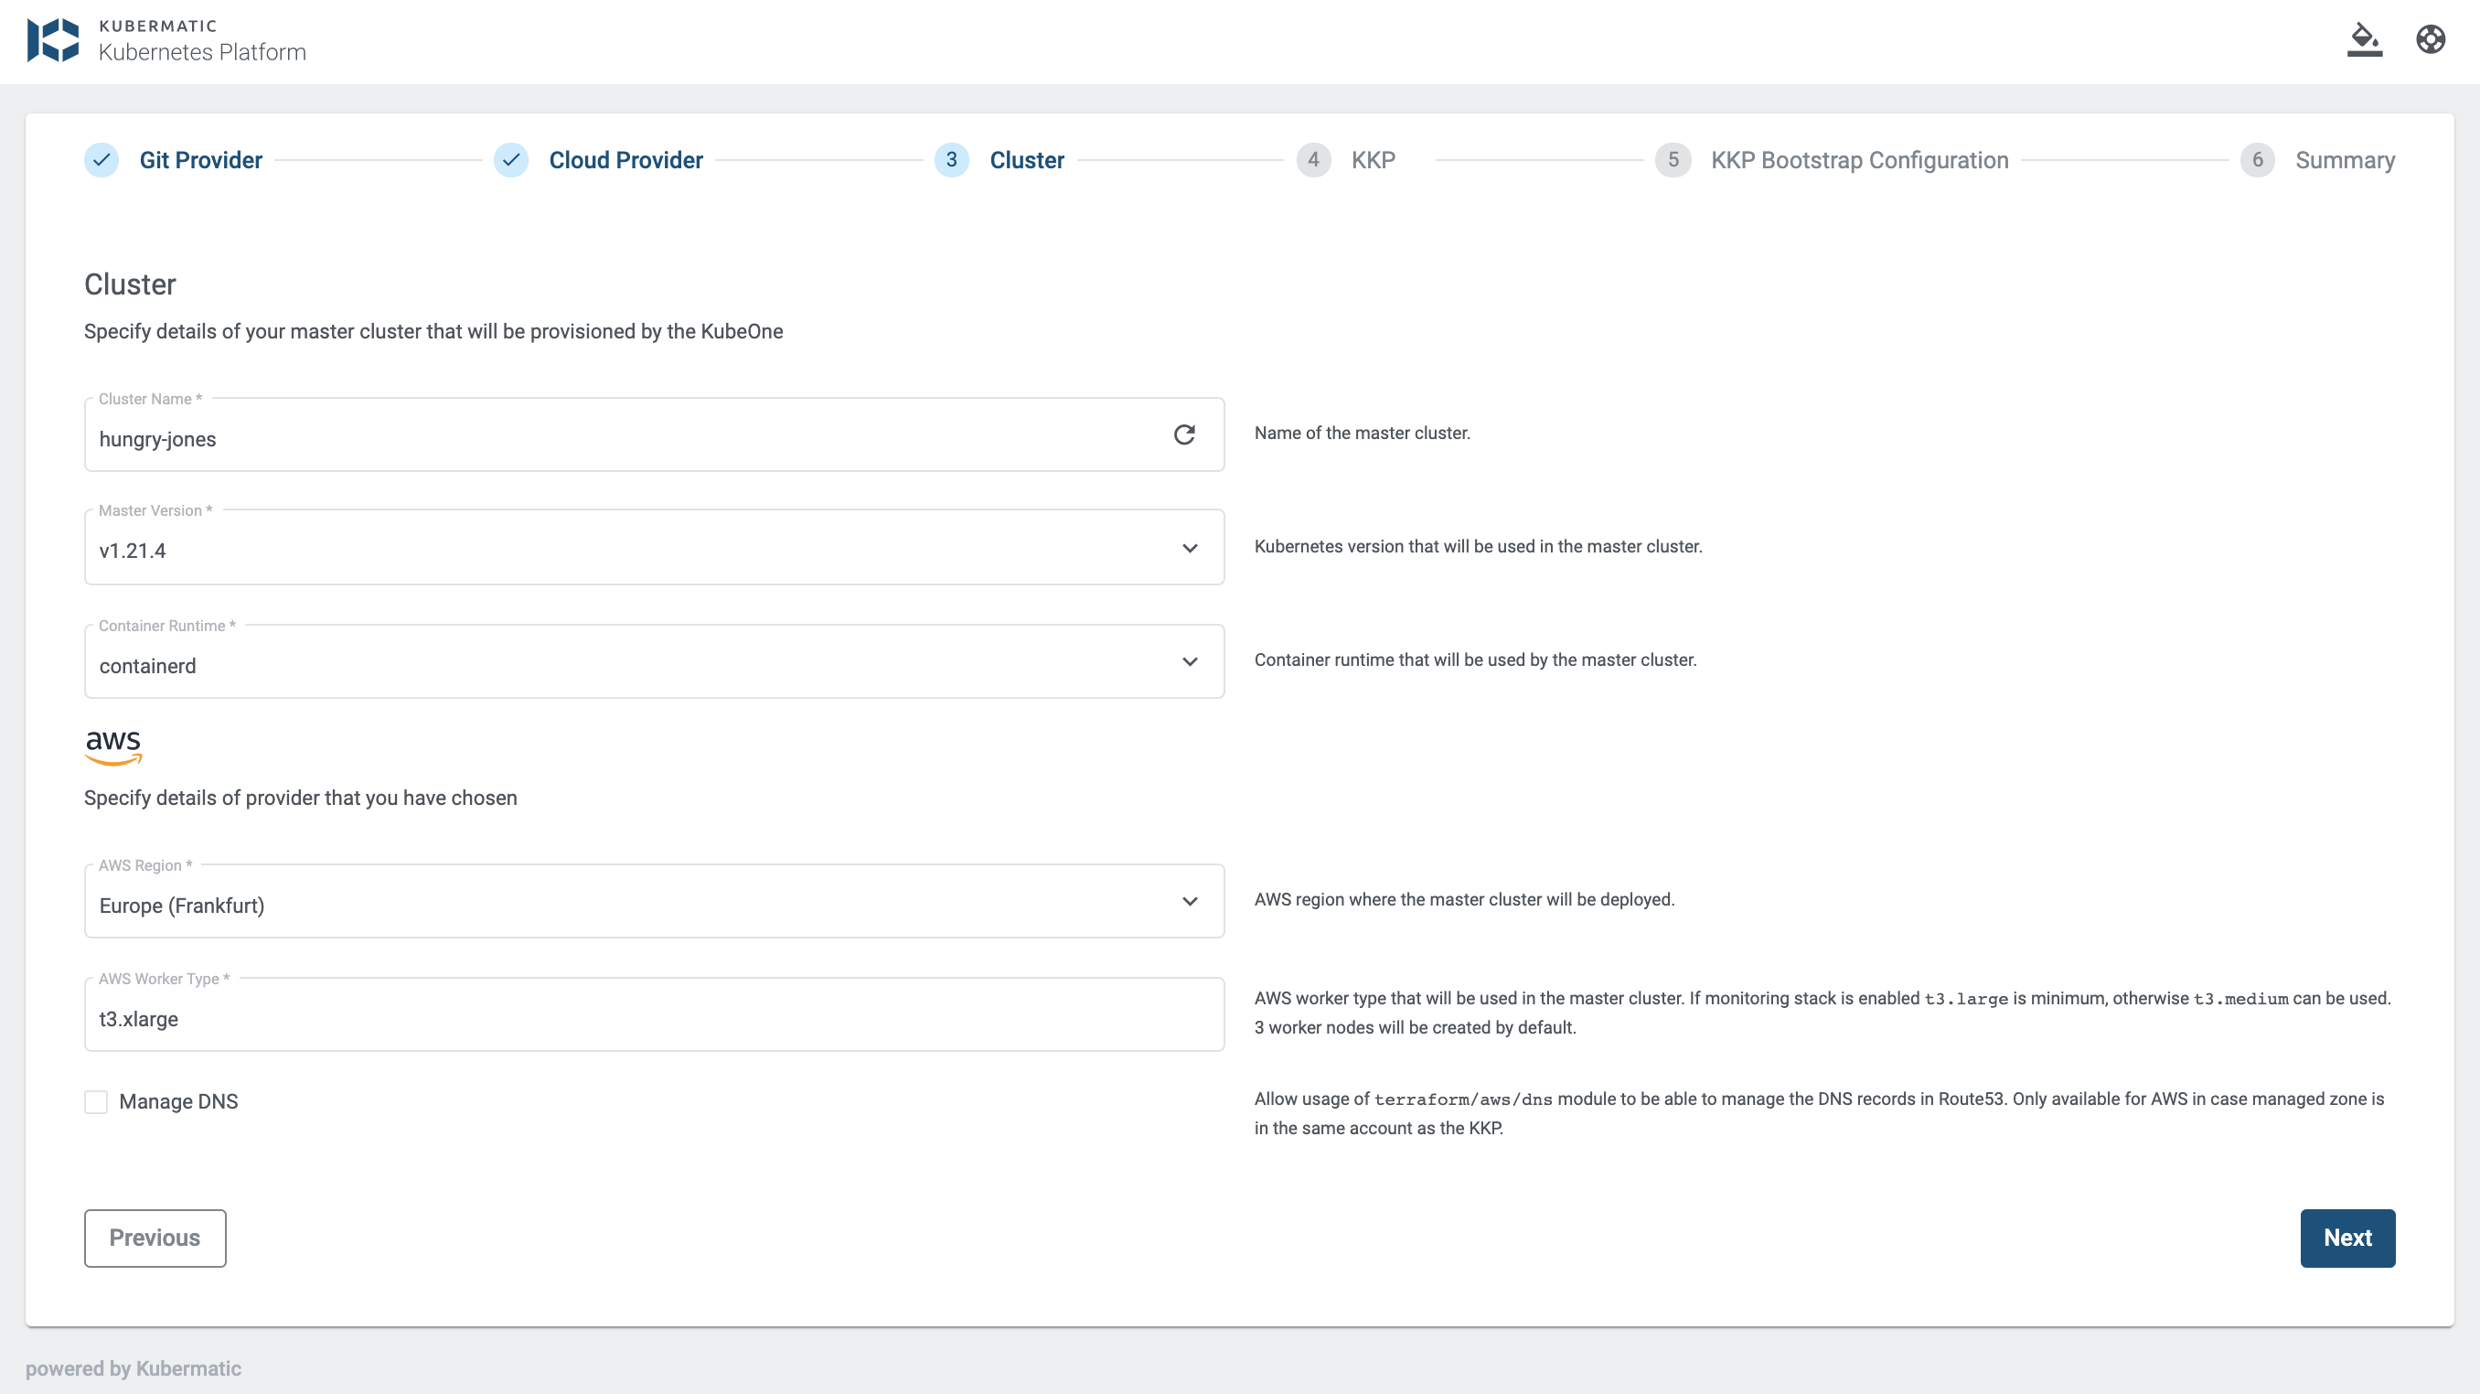This screenshot has width=2480, height=1394.
Task: Click the Container runtime description text
Action: click(1476, 660)
